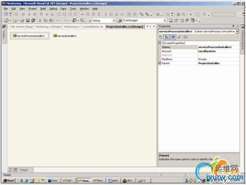Click the Start debugging play arrow
This screenshot has height=185, width=246.
pyautogui.click(x=90, y=21)
